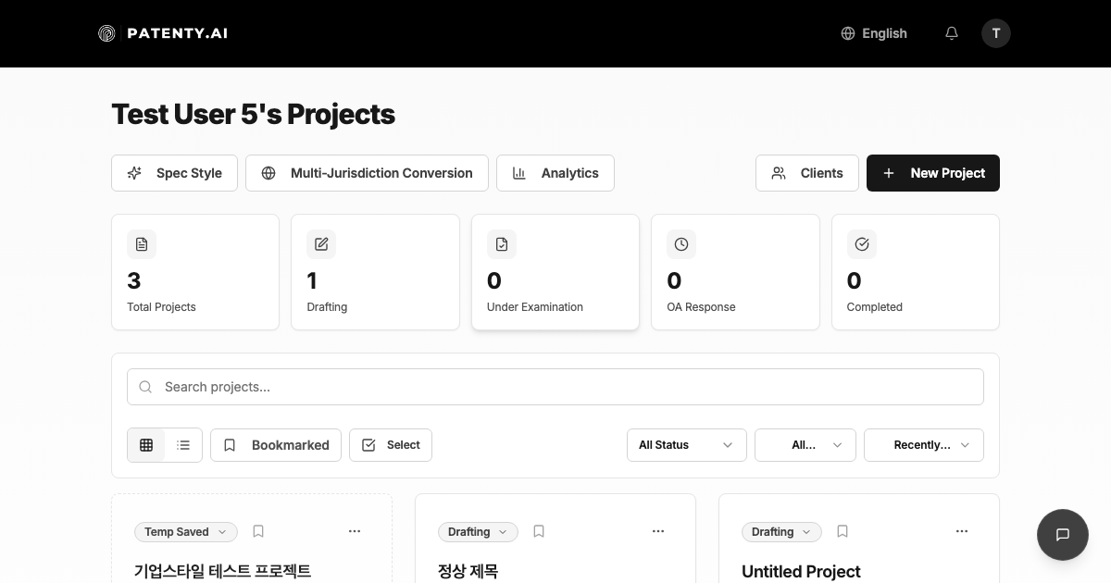Create a New Project
The width and height of the screenshot is (1111, 583).
[932, 173]
